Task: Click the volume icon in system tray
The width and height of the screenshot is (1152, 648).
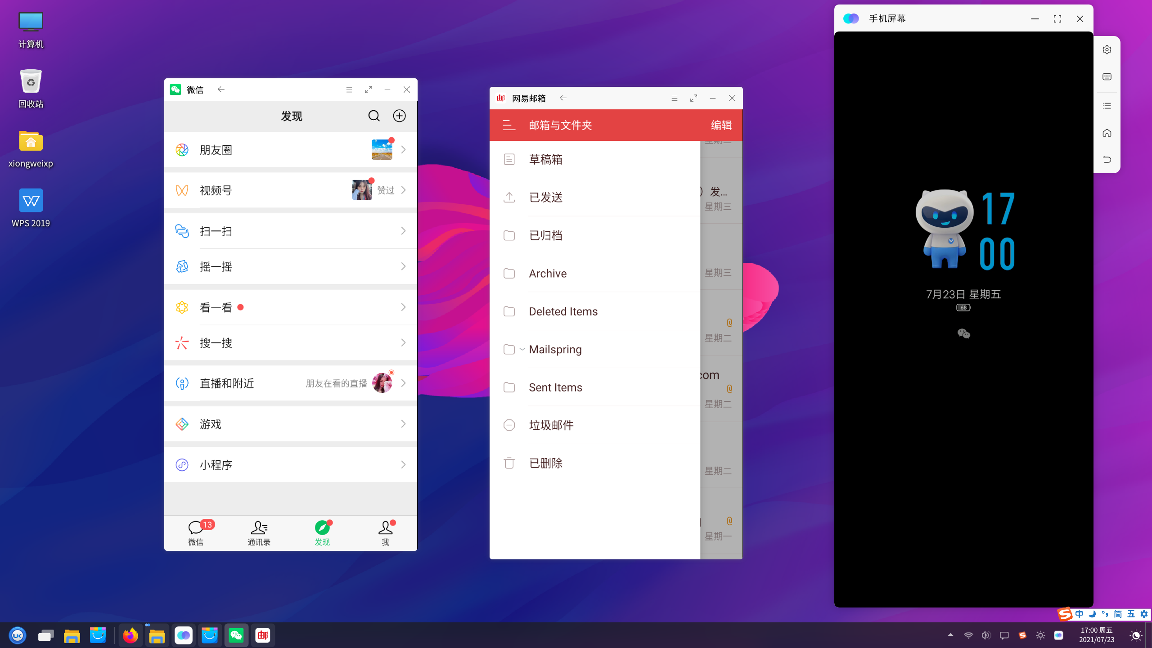Action: pos(986,635)
